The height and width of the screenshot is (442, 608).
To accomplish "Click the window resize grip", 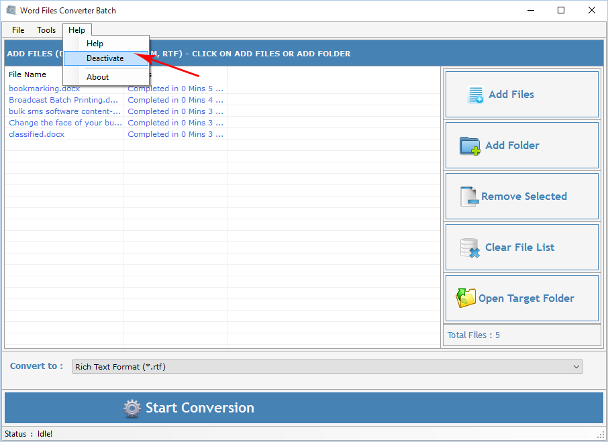I will [601, 435].
